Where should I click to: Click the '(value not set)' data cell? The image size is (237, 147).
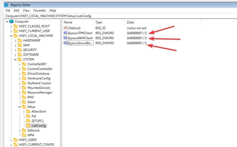137,28
